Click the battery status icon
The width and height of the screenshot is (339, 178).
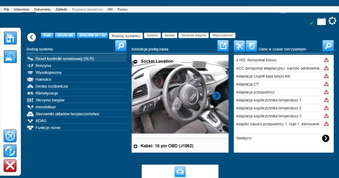click(x=321, y=22)
